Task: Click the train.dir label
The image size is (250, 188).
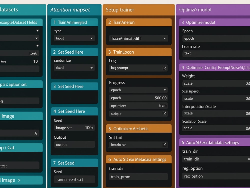Action: 116,168
